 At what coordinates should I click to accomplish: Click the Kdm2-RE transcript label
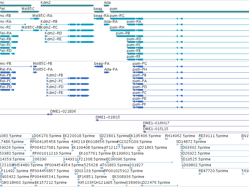pyautogui.click(x=53, y=39)
